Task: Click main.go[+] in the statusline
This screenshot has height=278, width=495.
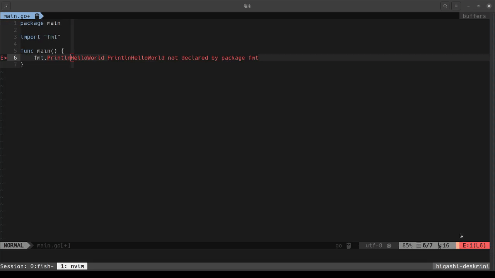Action: point(53,245)
